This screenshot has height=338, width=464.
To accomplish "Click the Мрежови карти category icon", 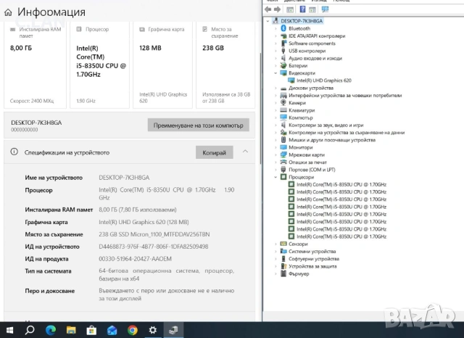I will click(283, 154).
